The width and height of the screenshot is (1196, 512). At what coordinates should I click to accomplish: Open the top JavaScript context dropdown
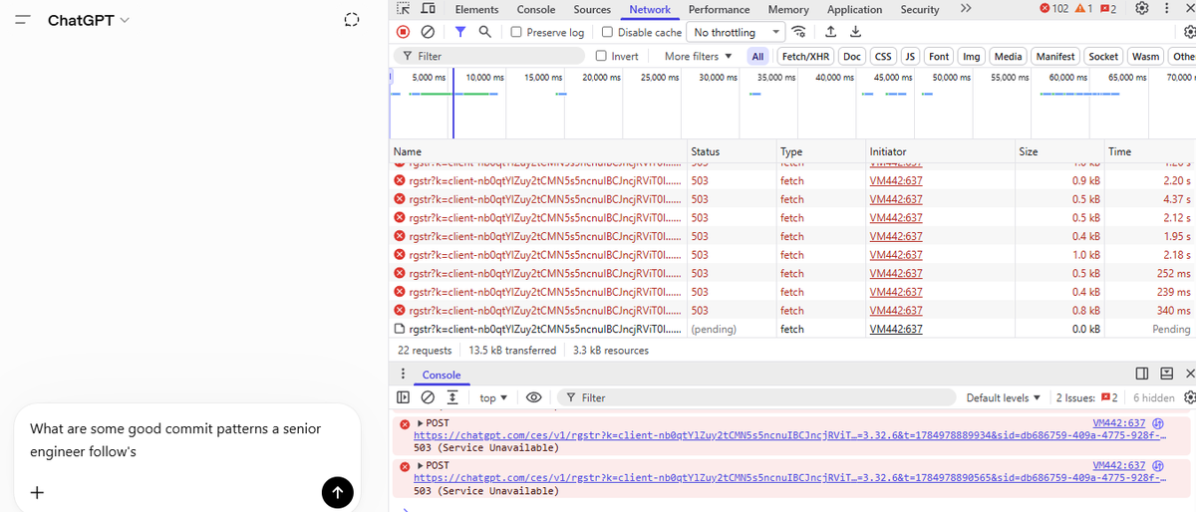point(493,397)
